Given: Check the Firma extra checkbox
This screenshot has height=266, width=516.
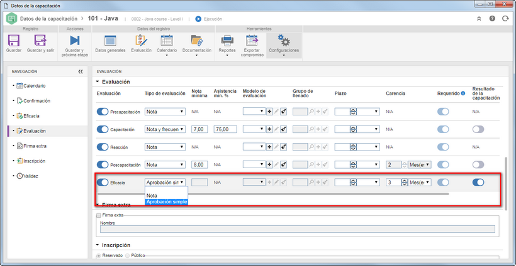Looking at the screenshot, I should 99,215.
